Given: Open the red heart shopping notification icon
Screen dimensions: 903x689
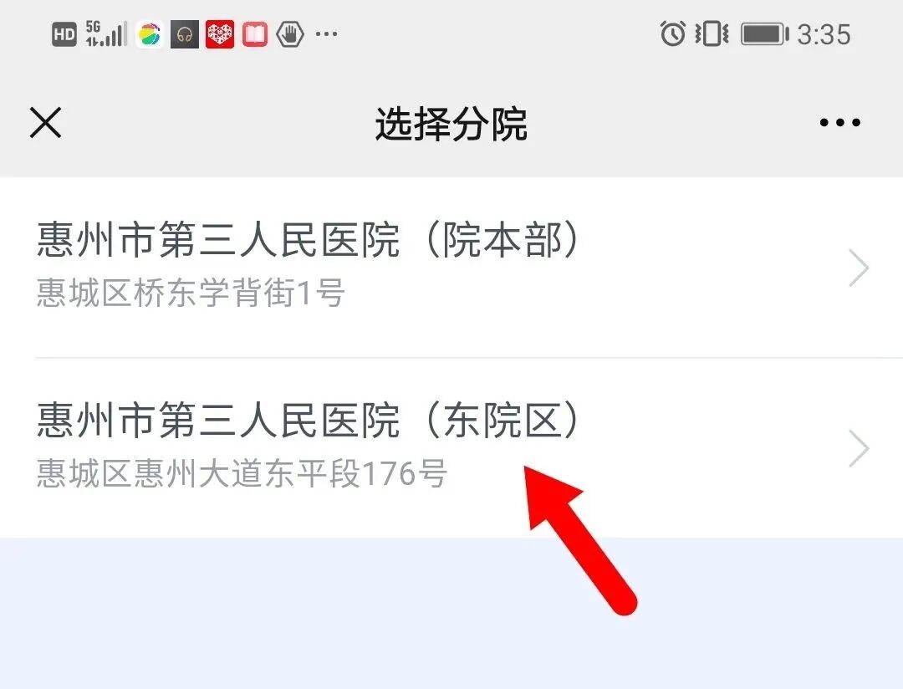Looking at the screenshot, I should coord(220,34).
